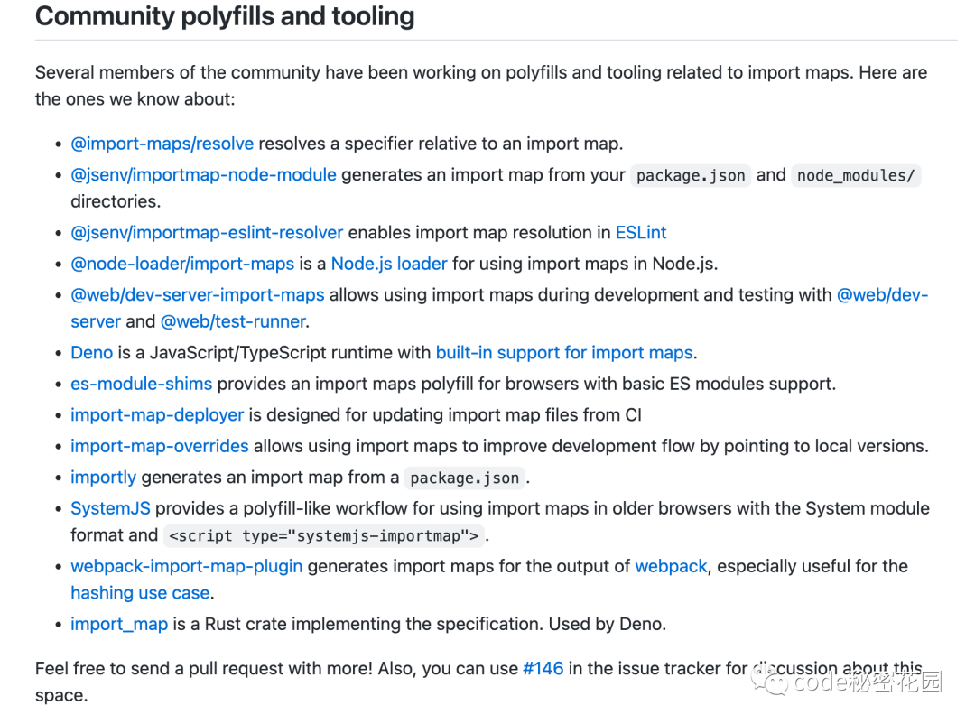Open the es-module-shims link
This screenshot has width=975, height=724.
click(x=141, y=384)
